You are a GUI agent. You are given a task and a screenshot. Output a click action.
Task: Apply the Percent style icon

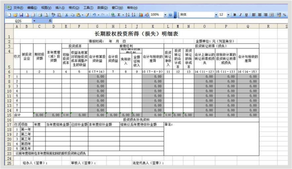tap(284, 15)
